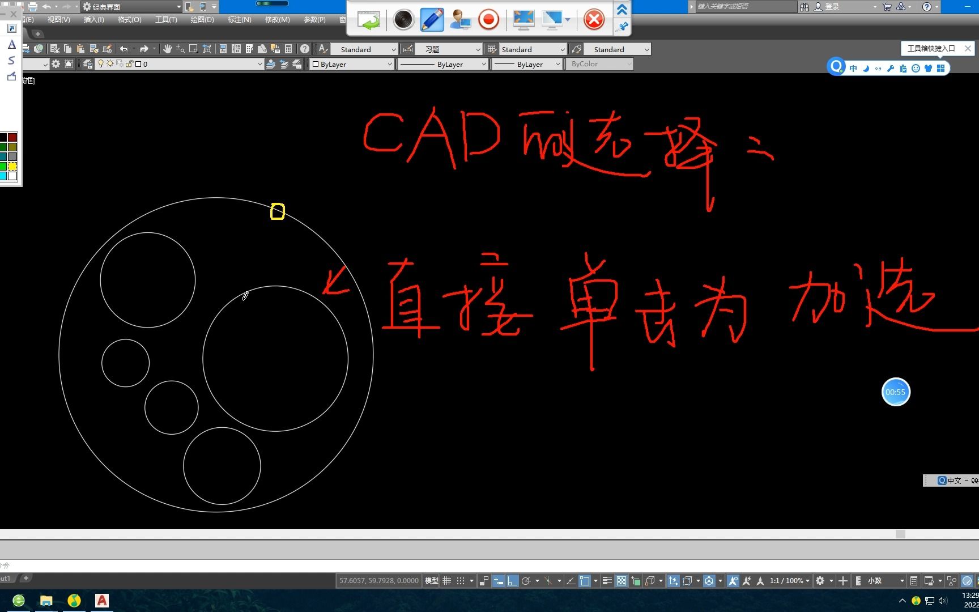This screenshot has width=979, height=612.
Task: Click the 小数 units selector
Action: tap(880, 581)
